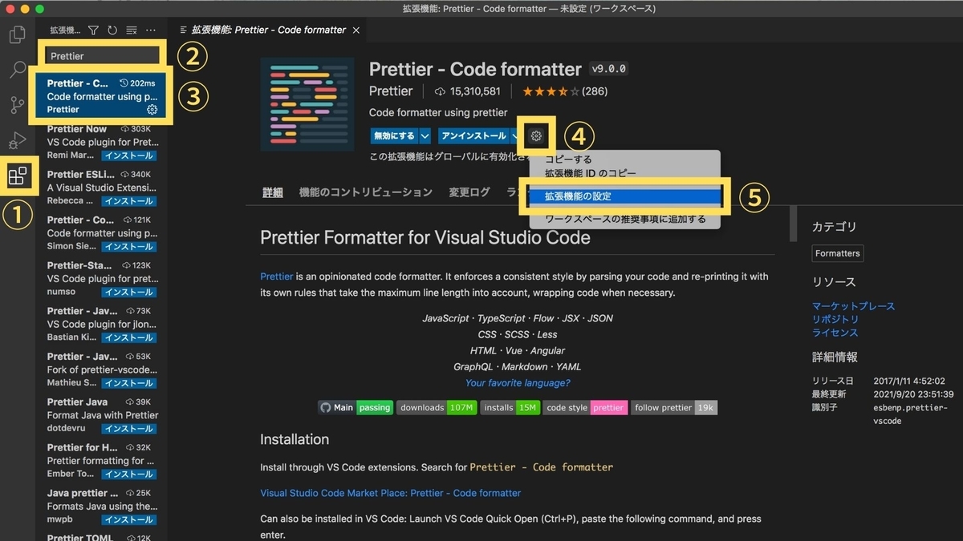Select 拡張機能の設定 in the context menu
The image size is (963, 541).
(624, 196)
